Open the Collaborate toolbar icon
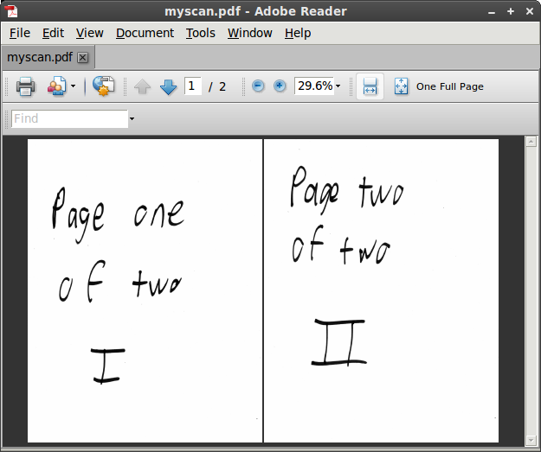541x452 pixels. click(x=57, y=86)
